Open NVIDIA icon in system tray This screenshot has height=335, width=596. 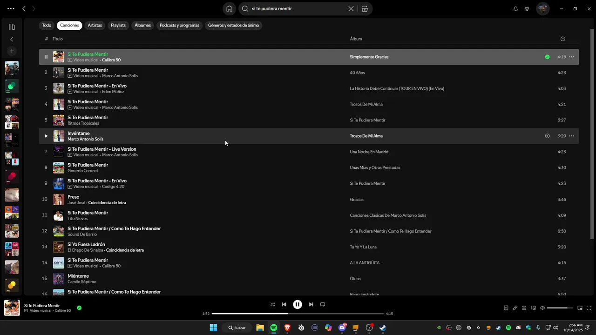[439, 328]
